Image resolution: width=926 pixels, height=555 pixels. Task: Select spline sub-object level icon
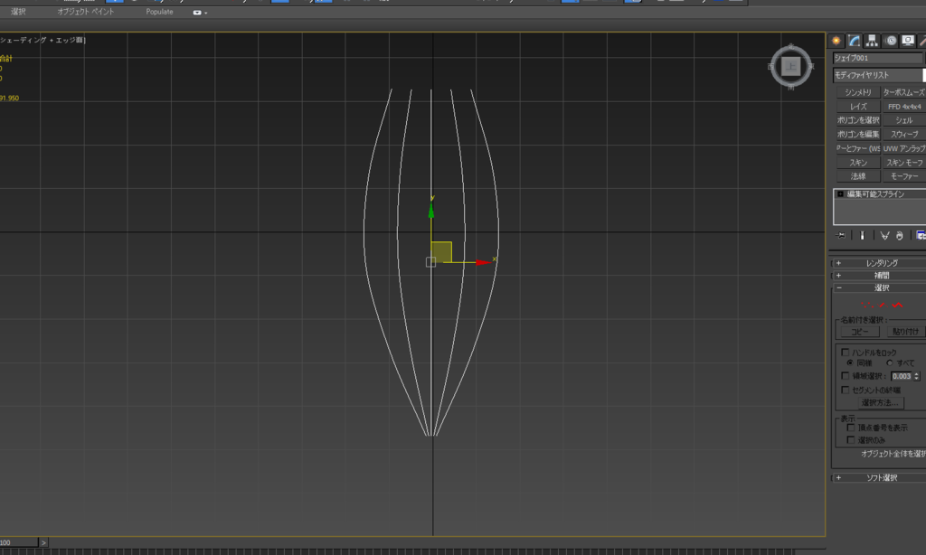tap(898, 305)
